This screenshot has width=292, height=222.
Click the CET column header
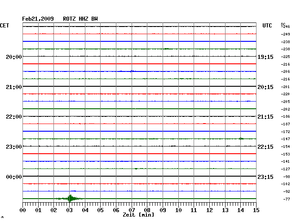(4, 26)
